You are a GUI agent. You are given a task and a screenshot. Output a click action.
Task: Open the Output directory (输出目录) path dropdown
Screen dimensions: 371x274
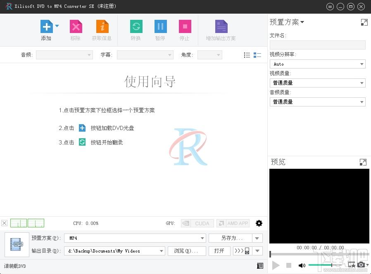point(114,251)
